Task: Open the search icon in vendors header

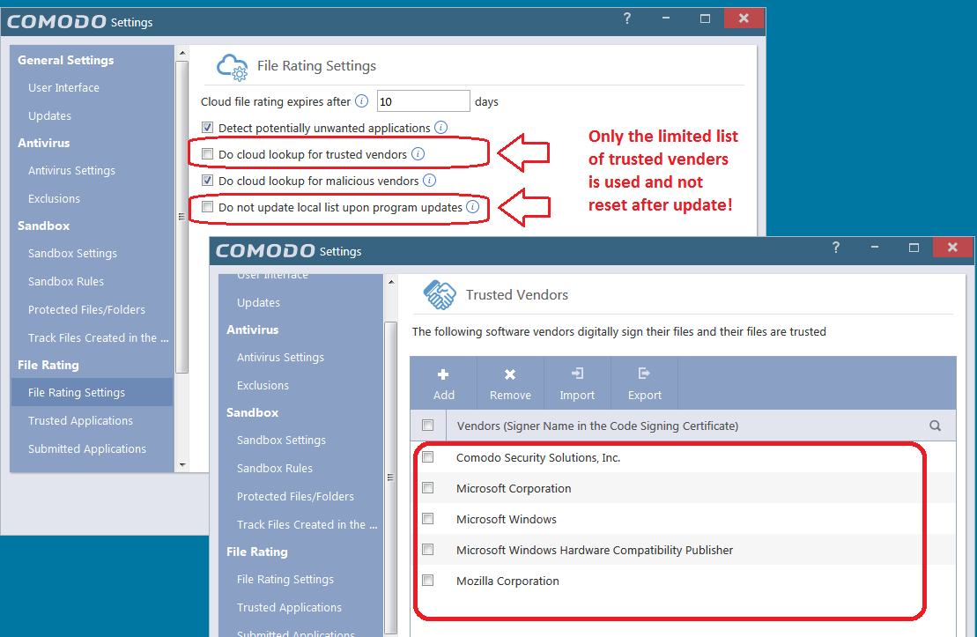Action: (x=935, y=426)
